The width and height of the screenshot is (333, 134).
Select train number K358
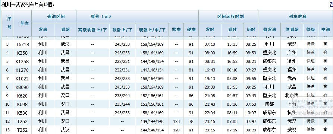pos(22,53)
